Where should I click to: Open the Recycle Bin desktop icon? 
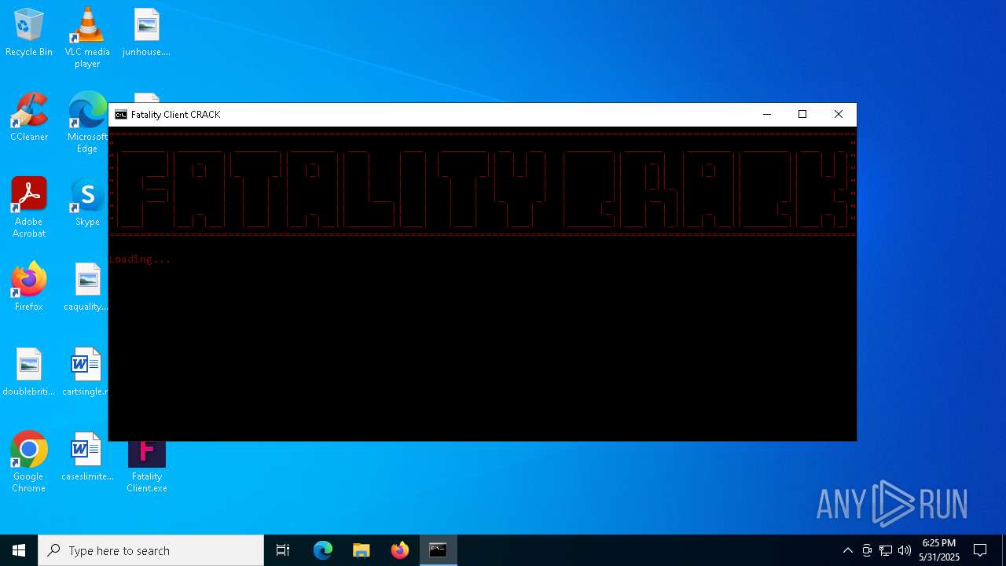tap(29, 33)
